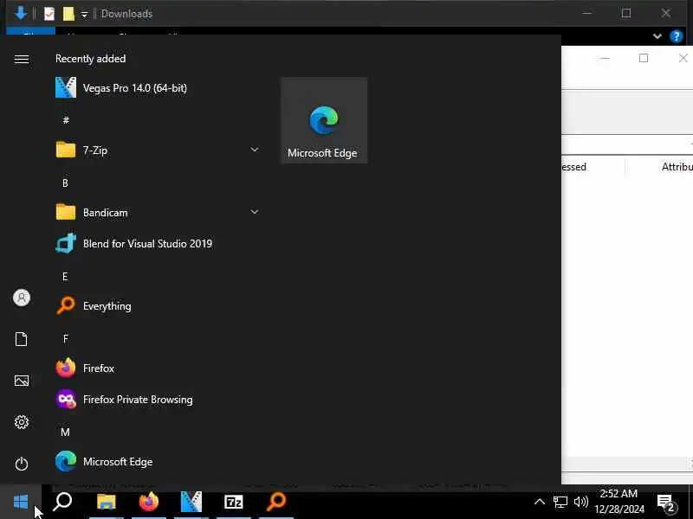This screenshot has height=519, width=693.
Task: Open the volume tray icon
Action: [x=580, y=502]
